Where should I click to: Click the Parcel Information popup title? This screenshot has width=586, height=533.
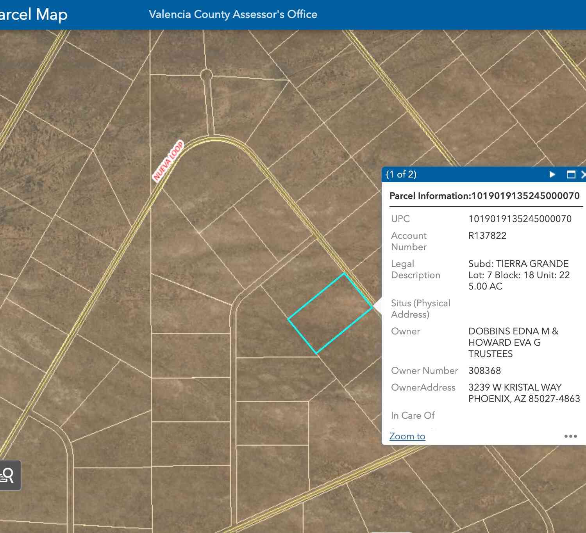coord(484,195)
